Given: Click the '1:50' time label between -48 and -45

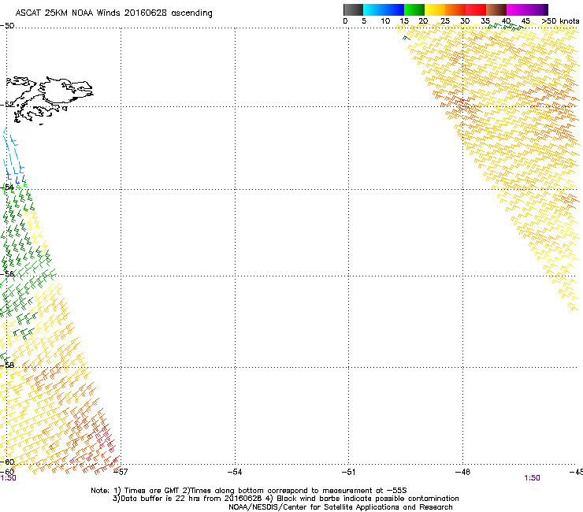Looking at the screenshot, I should pos(532,478).
